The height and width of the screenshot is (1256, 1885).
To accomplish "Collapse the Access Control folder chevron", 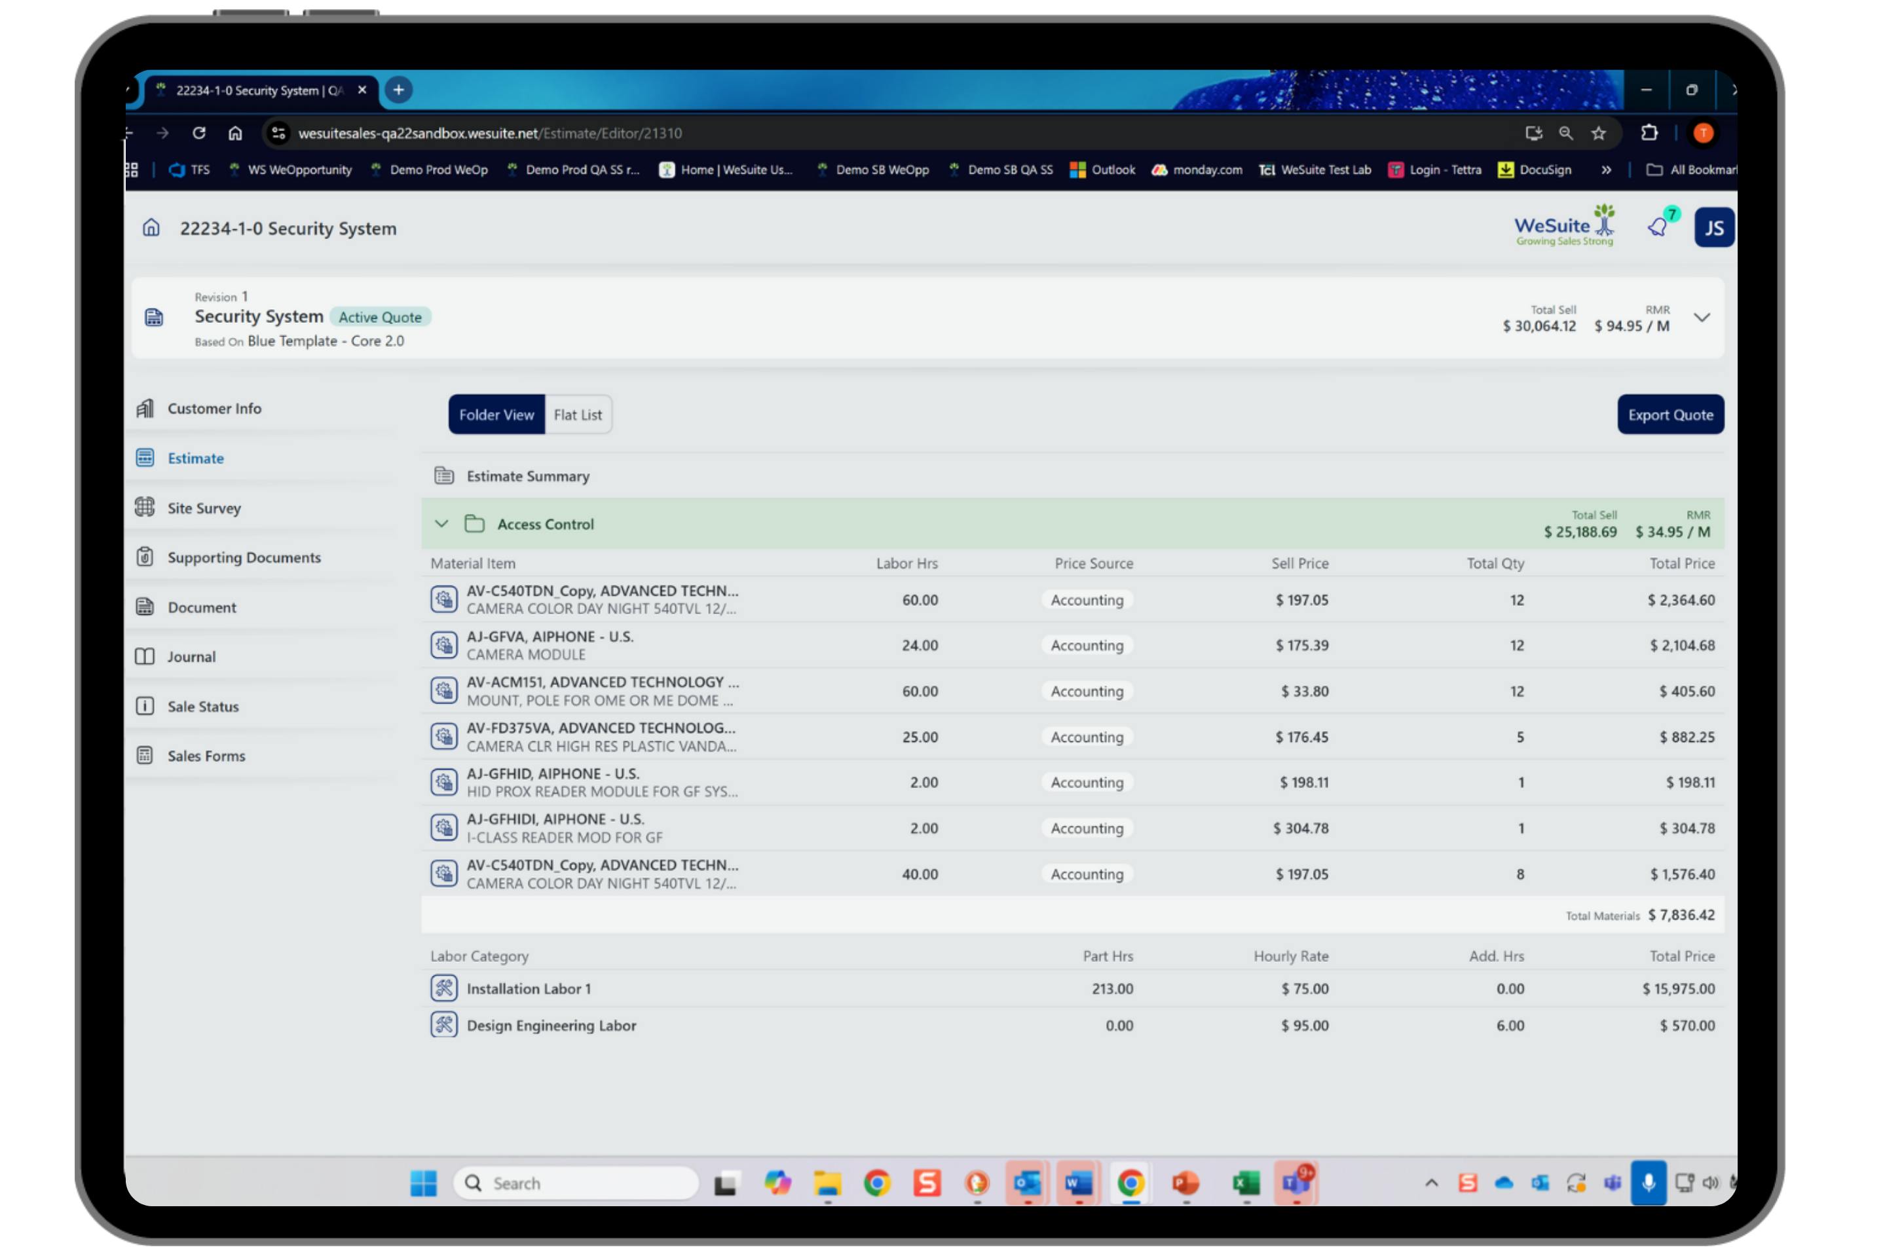I will point(441,524).
